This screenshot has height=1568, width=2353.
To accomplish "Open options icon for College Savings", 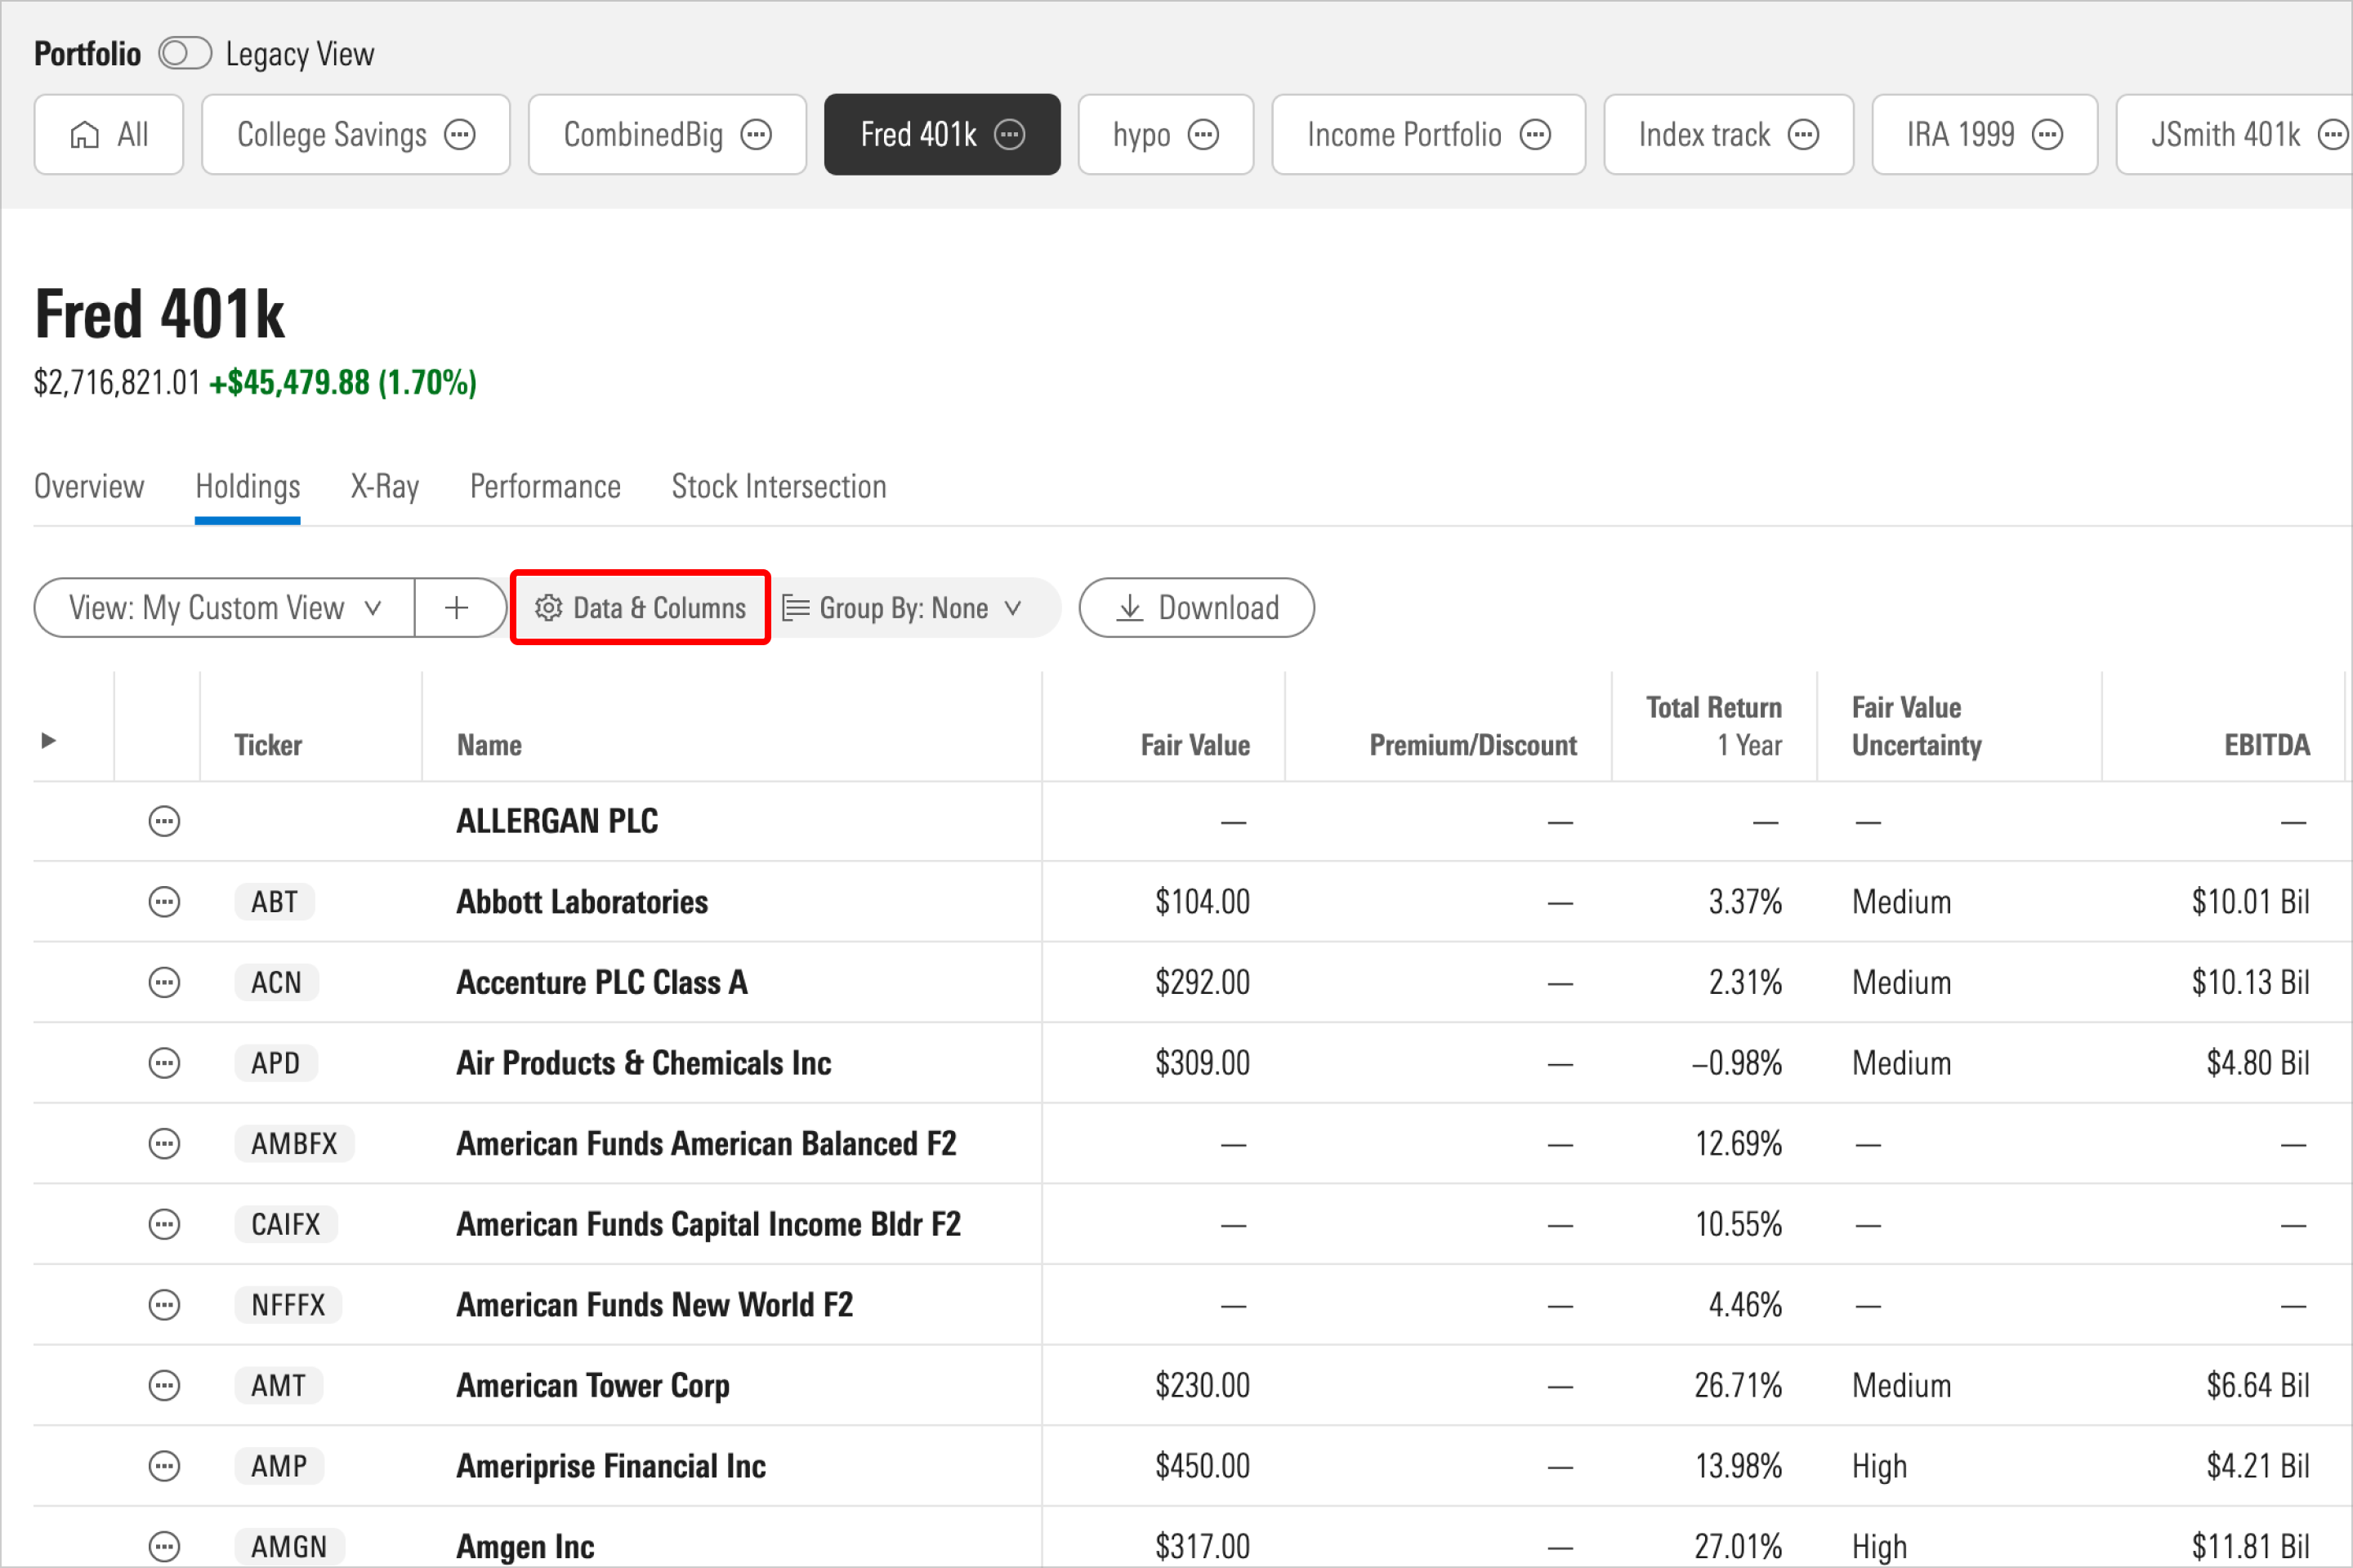I will (x=460, y=135).
